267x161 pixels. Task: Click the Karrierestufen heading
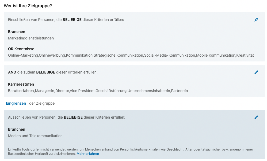[21, 84]
